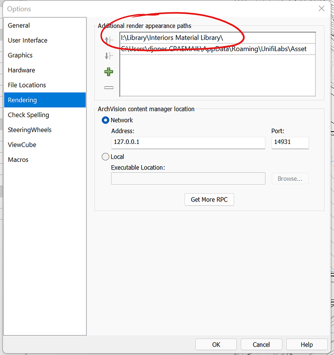Select the Local radio button
Screen dimensions: 334x355
[105, 157]
